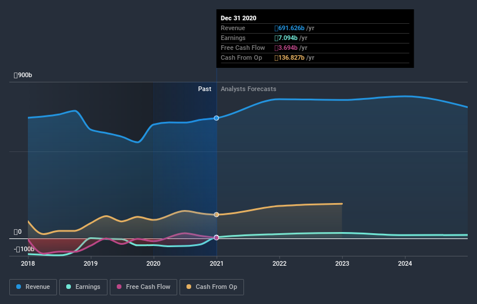Viewport: 477px width, 304px height.
Task: Click the blue Revenue legend dot
Action: tap(19, 287)
